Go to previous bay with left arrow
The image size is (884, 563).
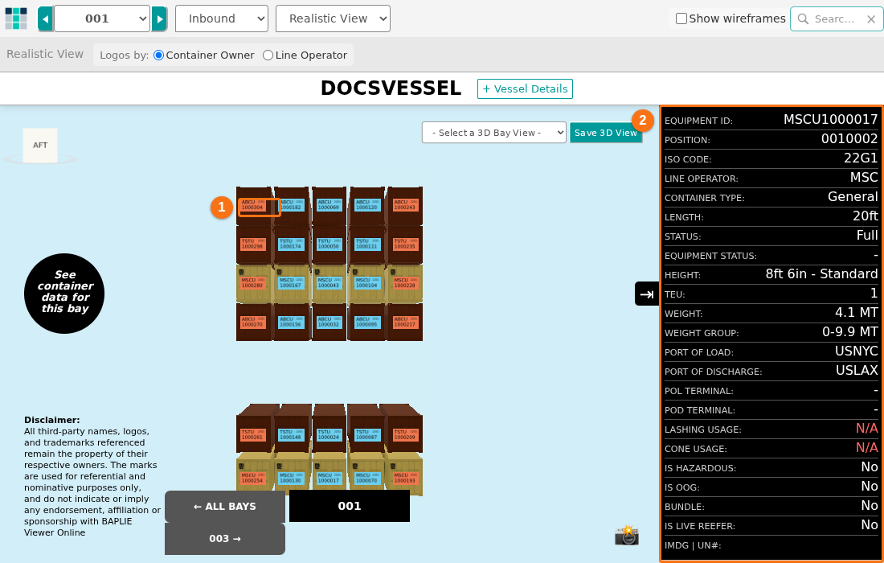[46, 18]
